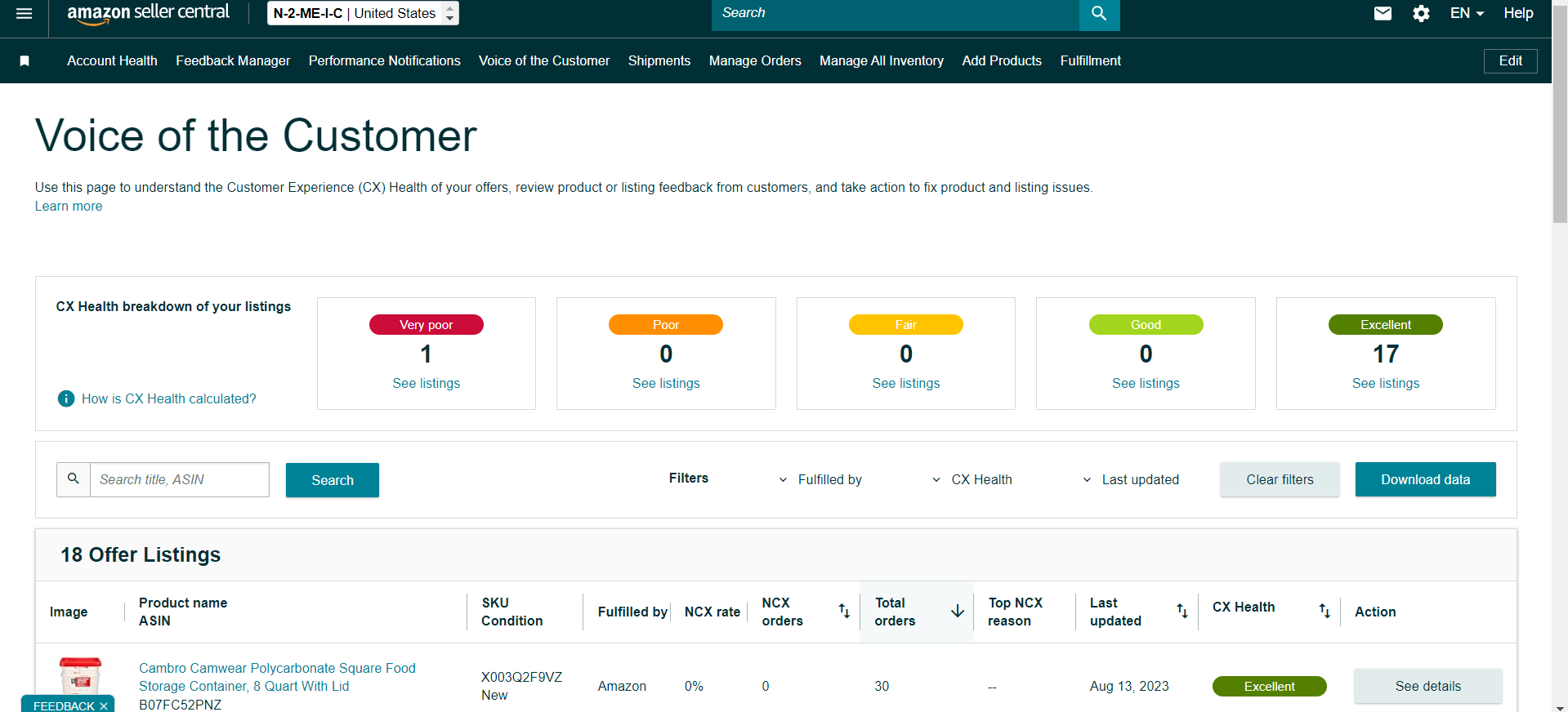Viewport: 1568px width, 712px height.
Task: Open the Feedback tab at bottom left
Action: pos(64,705)
